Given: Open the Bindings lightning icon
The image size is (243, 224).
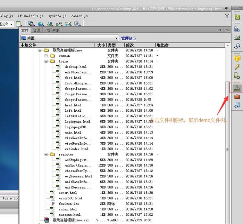Looking at the screenshot, I should 237,67.
